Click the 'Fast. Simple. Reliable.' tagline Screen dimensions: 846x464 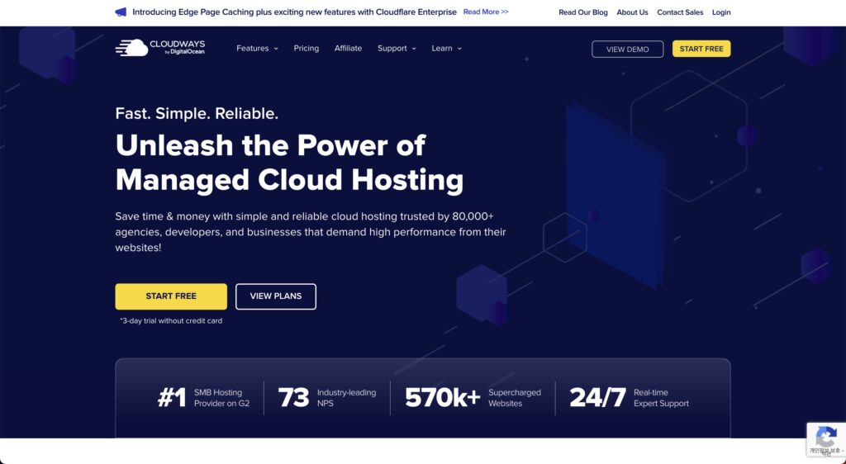coord(197,114)
